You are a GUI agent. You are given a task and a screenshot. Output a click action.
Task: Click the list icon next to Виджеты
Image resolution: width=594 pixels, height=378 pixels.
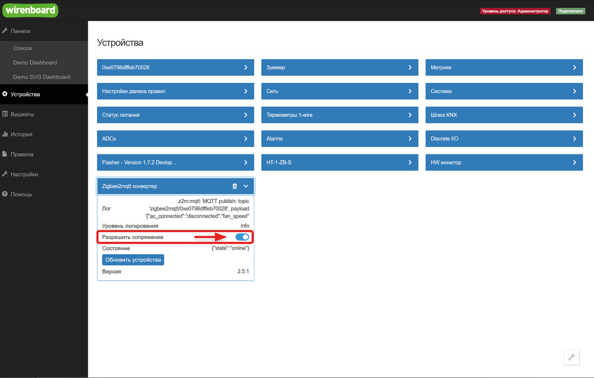(x=5, y=114)
